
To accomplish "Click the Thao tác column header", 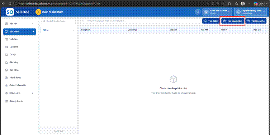I will click(x=256, y=30).
